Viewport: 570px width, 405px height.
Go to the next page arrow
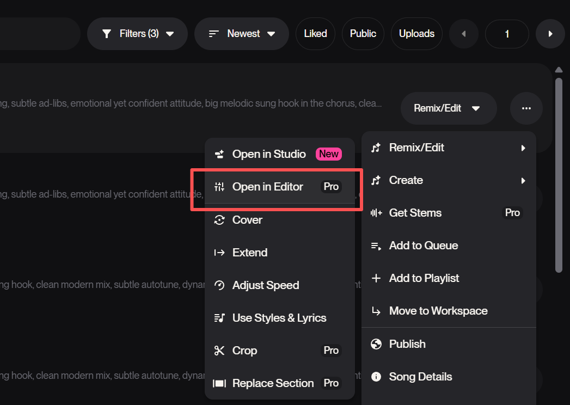[550, 34]
